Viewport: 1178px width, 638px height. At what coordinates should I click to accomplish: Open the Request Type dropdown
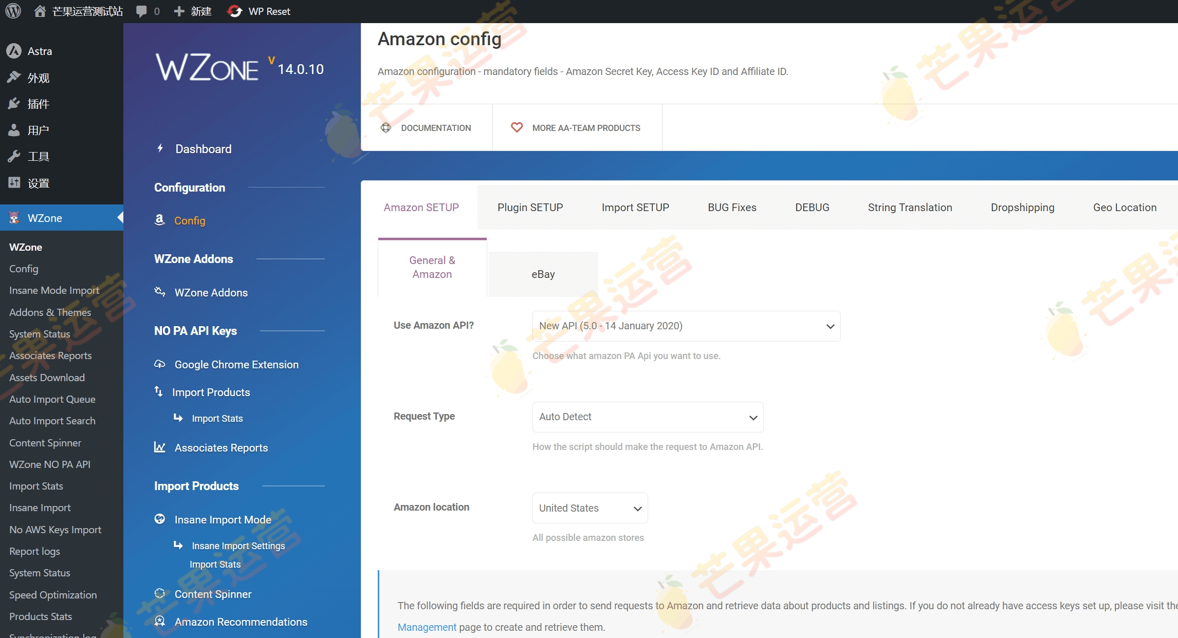tap(647, 417)
